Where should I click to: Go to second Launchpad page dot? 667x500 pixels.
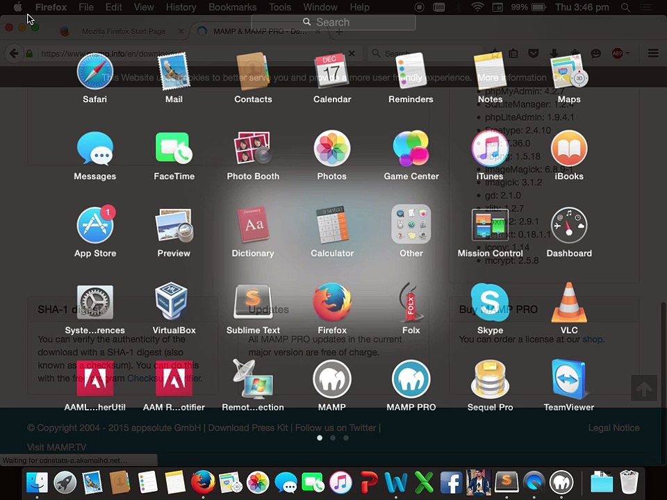point(333,438)
